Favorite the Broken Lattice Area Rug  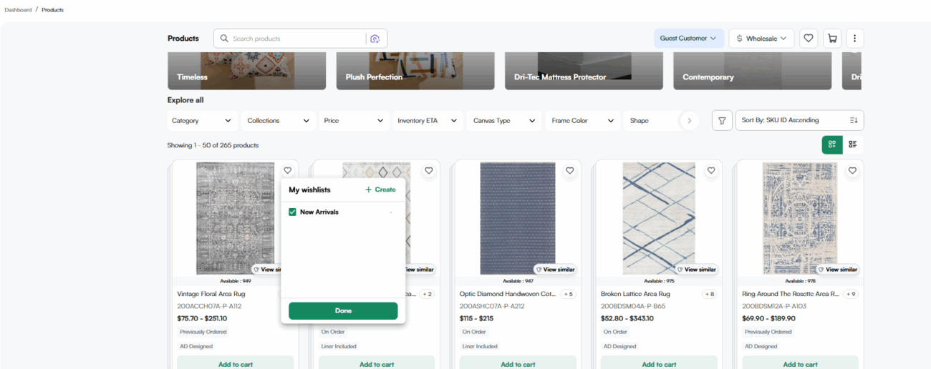click(711, 171)
